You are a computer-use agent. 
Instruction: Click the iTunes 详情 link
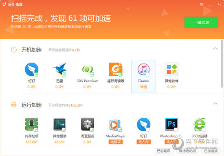[x=144, y=87]
